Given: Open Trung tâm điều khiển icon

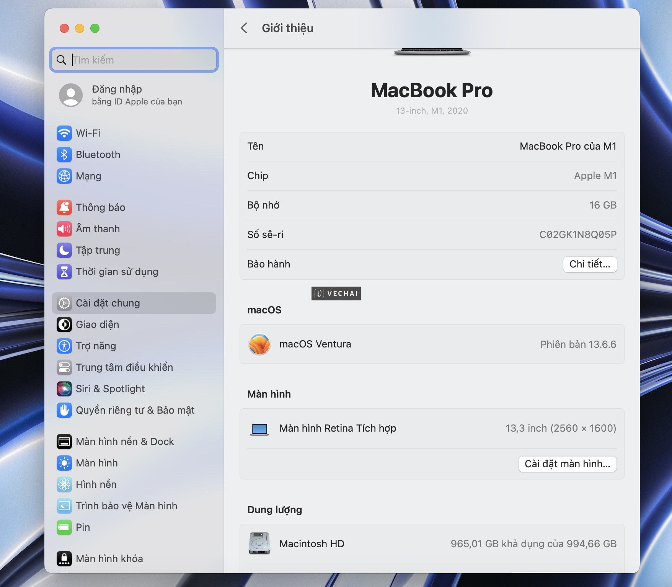Looking at the screenshot, I should tap(65, 367).
